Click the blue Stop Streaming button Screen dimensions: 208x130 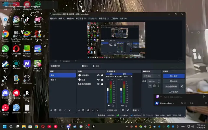point(174,76)
